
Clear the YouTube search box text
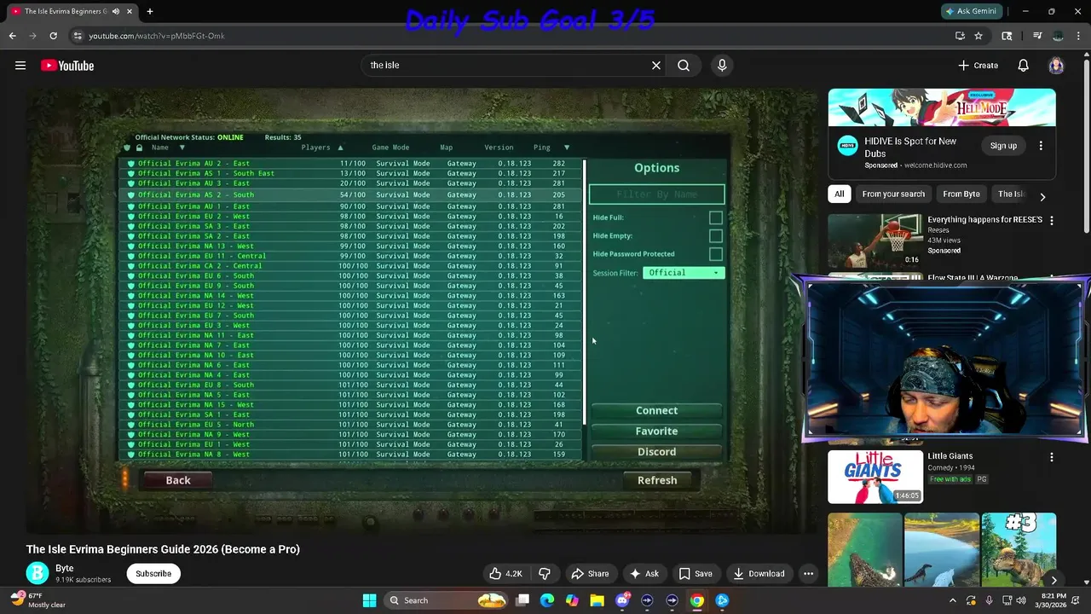tap(656, 65)
